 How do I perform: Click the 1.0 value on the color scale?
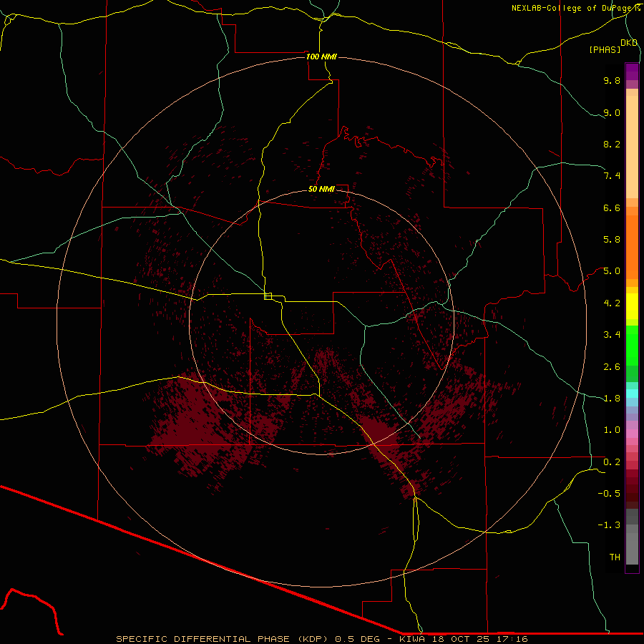pos(612,430)
